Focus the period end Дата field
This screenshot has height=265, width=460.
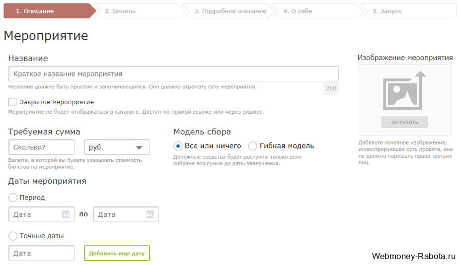pos(126,214)
